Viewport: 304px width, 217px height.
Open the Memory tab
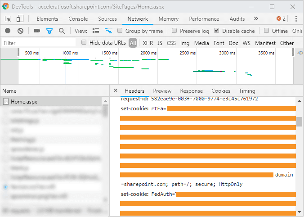tap(169, 19)
